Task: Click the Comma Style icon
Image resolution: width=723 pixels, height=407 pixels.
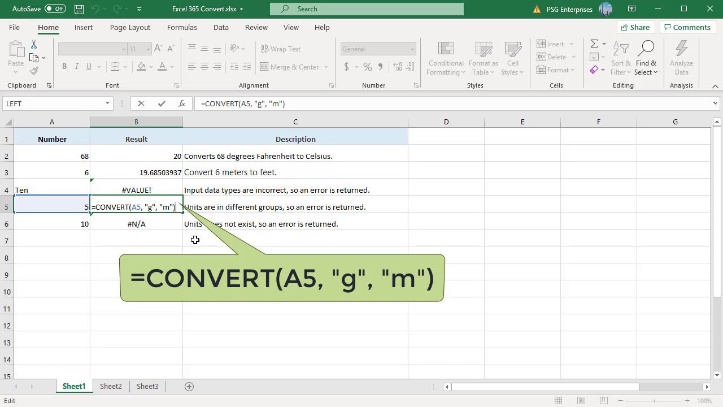Action: tap(380, 67)
